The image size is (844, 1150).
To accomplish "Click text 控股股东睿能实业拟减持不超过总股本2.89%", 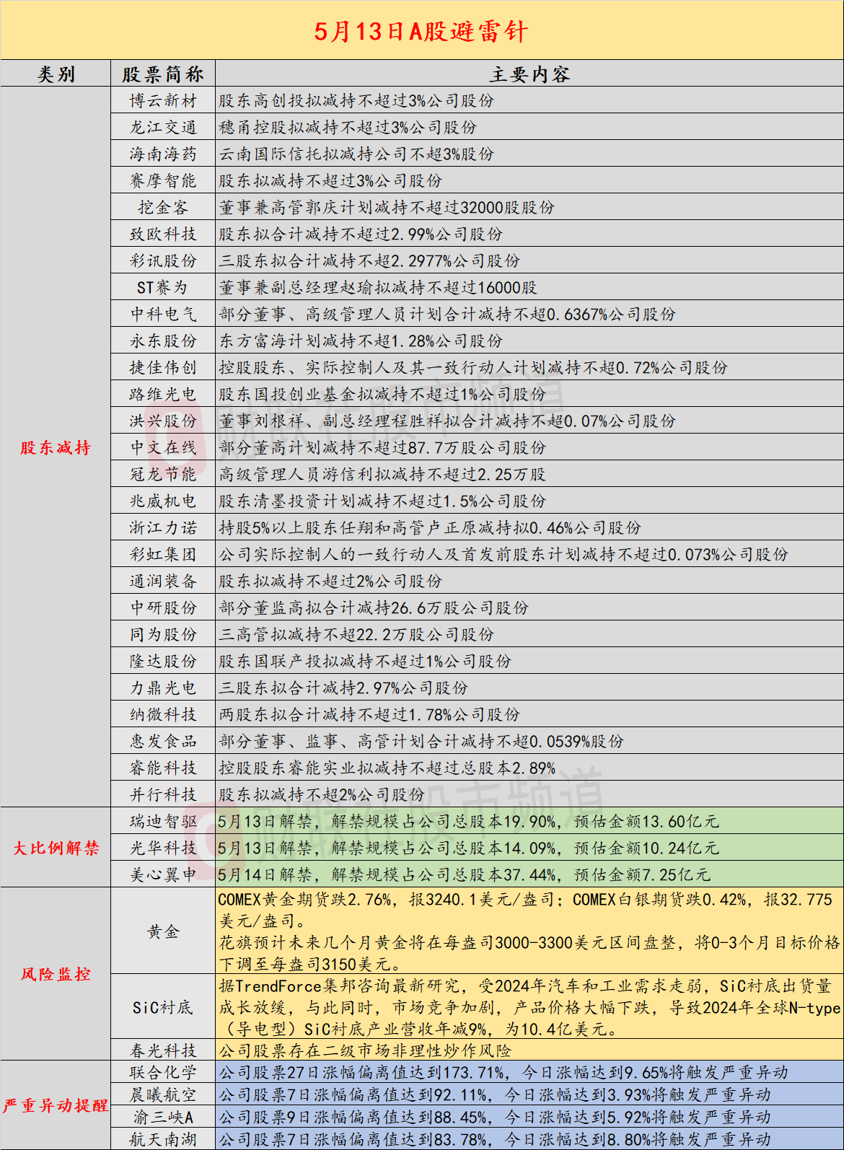I will 387,768.
